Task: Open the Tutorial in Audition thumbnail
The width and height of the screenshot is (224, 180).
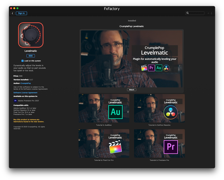Action: click(104, 108)
